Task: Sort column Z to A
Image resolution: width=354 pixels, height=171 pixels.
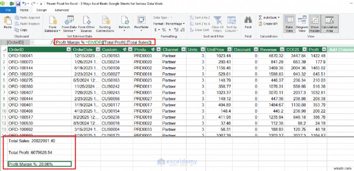Action: [200, 24]
